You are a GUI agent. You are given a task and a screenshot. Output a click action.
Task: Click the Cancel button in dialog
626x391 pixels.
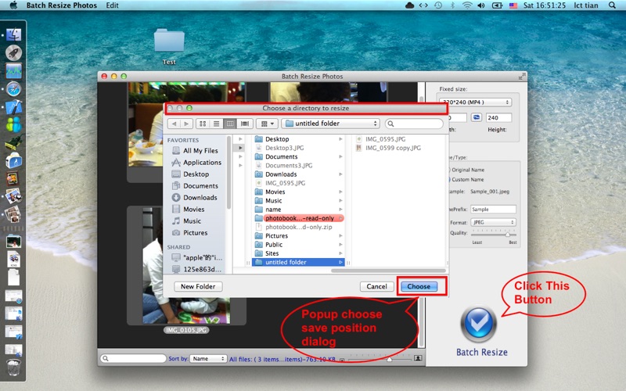coord(376,286)
